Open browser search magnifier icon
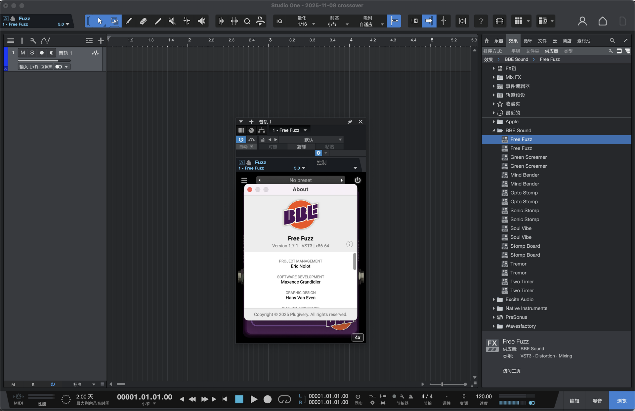This screenshot has width=635, height=411. [612, 41]
